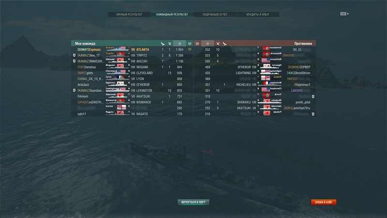Click the Снова в бой! button
The width and height of the screenshot is (387, 218).
(x=323, y=202)
